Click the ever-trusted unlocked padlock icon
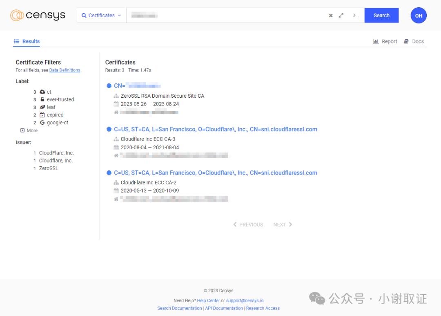This screenshot has width=441, height=316. point(42,99)
